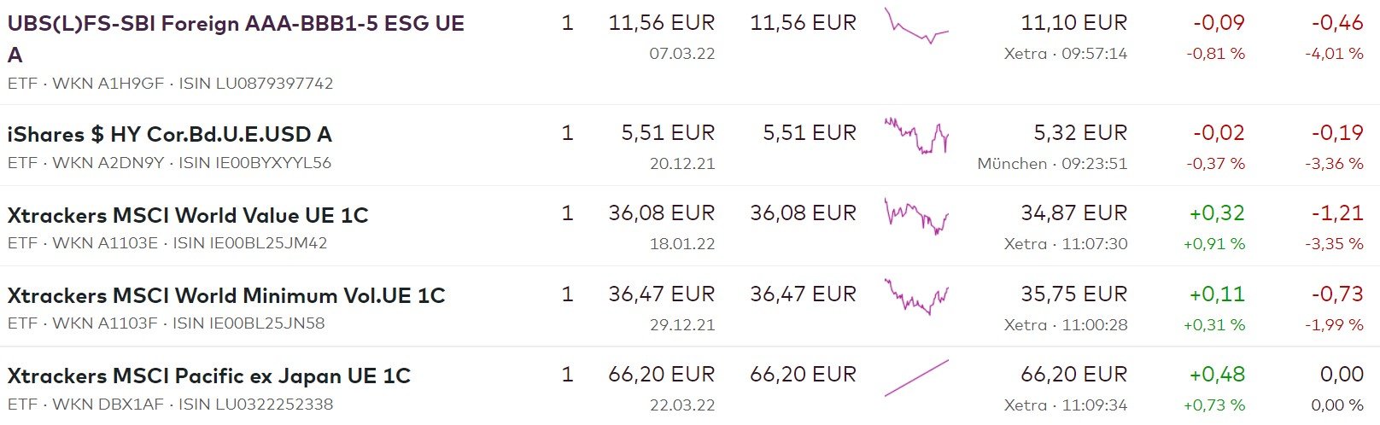
Task: Click the MSCI World Minimum Vol. mini chart
Action: [x=916, y=297]
